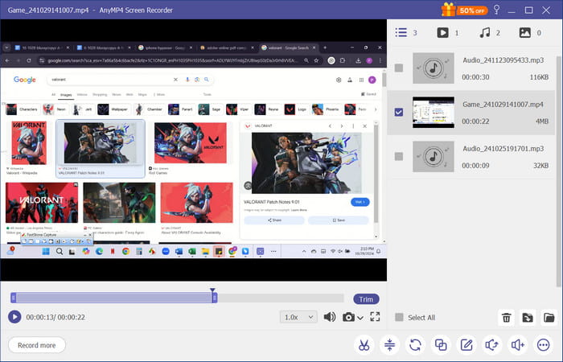563x362 pixels.
Task: Open the video compressor tool
Action: click(x=389, y=345)
